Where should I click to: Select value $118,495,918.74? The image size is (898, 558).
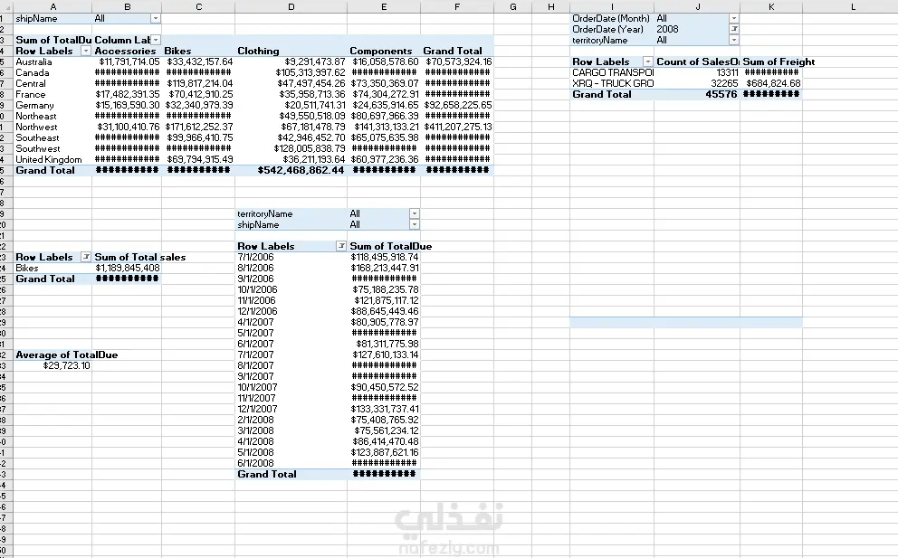click(x=384, y=257)
